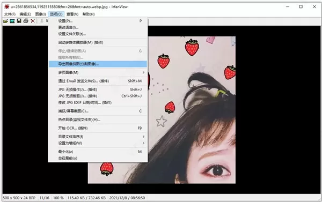
Task: Click the Cut scissors toolbar icon
Action: (x=42, y=21)
